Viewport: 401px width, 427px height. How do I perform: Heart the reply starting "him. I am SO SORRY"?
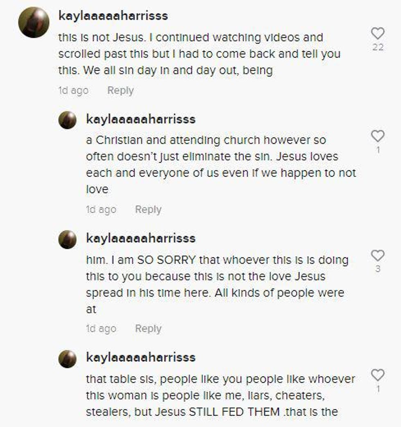click(x=377, y=256)
